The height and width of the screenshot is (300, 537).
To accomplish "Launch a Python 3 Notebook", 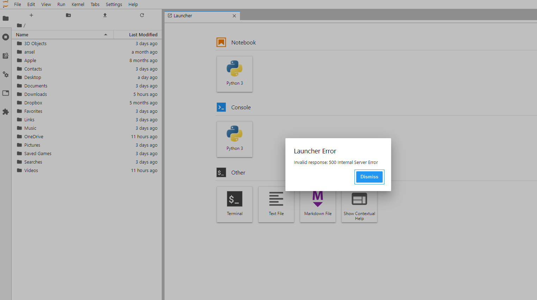I will [x=235, y=74].
